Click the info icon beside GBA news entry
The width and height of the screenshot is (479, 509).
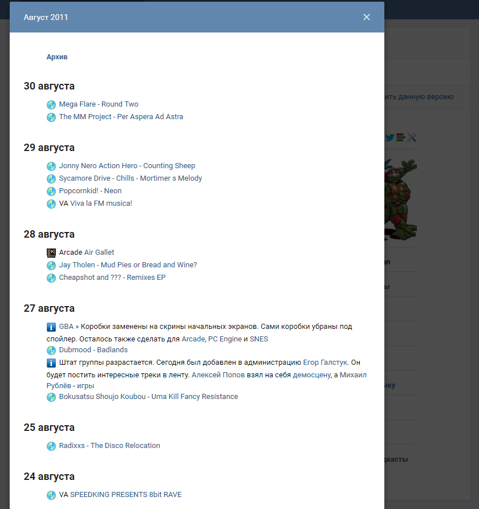[x=51, y=327]
